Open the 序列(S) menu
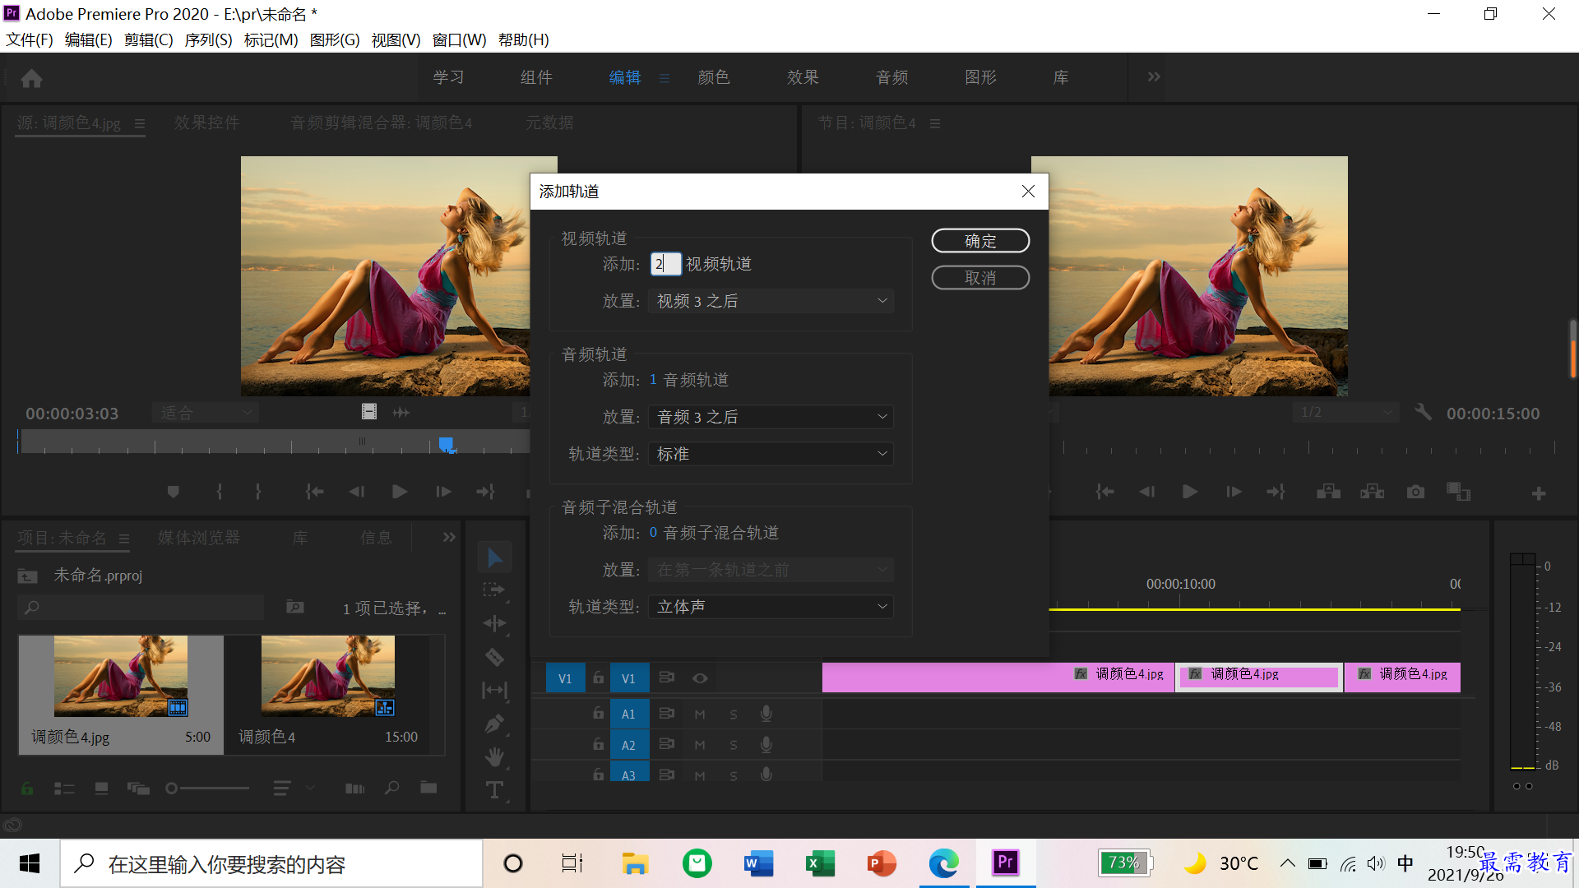Screen dimensions: 1579x888 (x=208, y=39)
